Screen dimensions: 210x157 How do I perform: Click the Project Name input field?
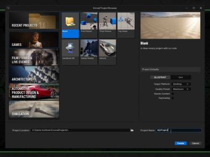[x=178, y=130]
